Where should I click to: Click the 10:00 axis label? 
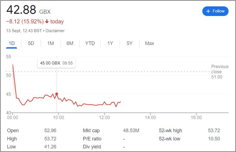click(x=58, y=118)
